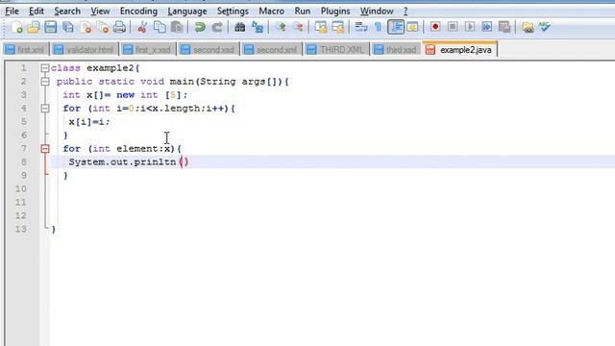Toggle synchronized horizontal scrolling
This screenshot has height=346, width=615.
338,27
